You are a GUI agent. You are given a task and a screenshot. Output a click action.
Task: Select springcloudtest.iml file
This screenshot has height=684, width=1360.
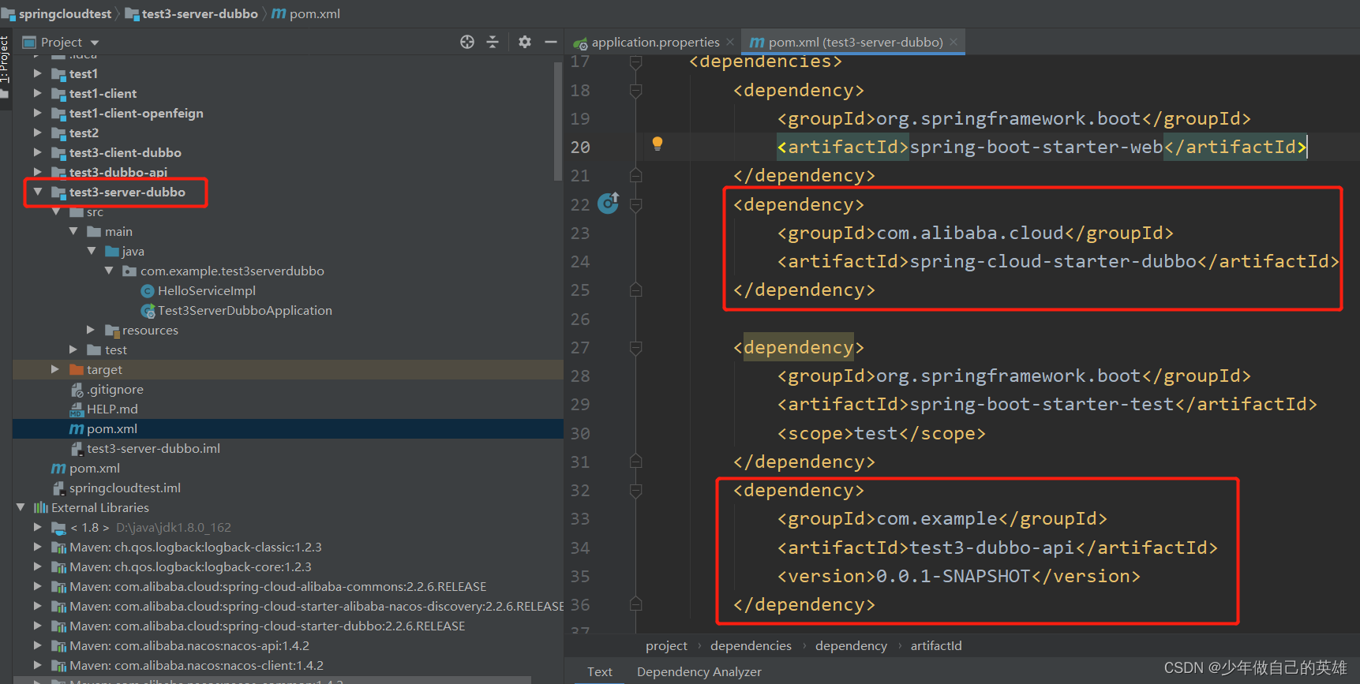[125, 488]
